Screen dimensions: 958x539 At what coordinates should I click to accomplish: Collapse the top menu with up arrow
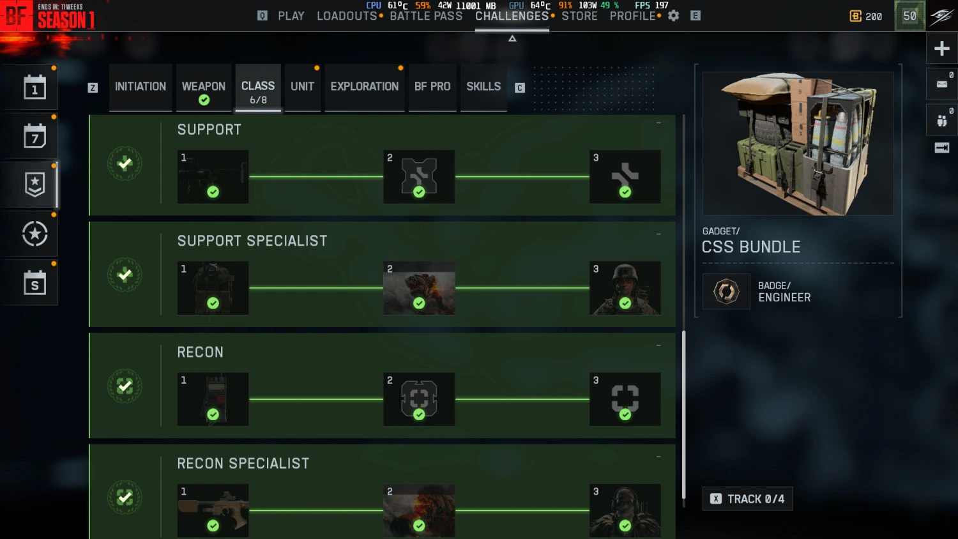[x=512, y=39]
